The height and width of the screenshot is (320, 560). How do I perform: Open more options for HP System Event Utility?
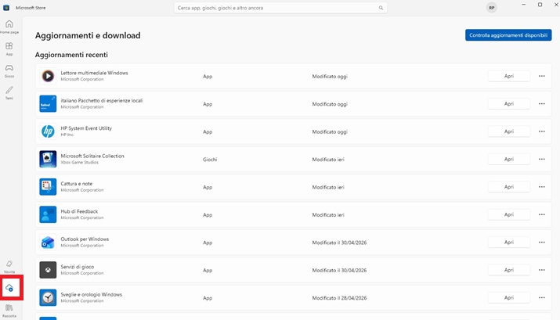tap(542, 131)
